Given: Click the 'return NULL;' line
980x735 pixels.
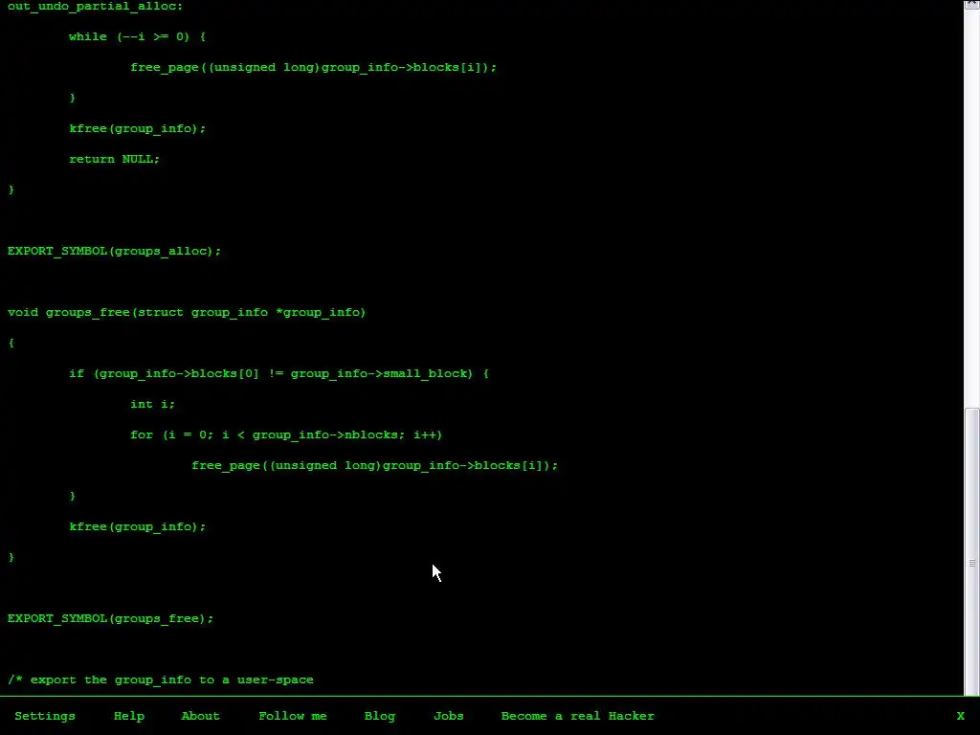Looking at the screenshot, I should tap(115, 160).
